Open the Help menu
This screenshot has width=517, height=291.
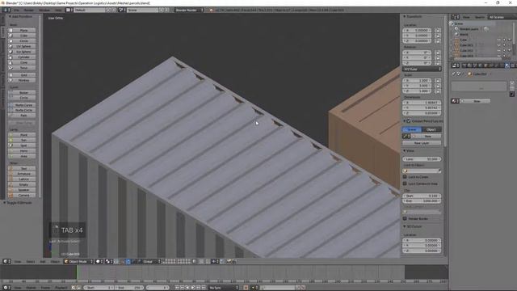pos(58,11)
